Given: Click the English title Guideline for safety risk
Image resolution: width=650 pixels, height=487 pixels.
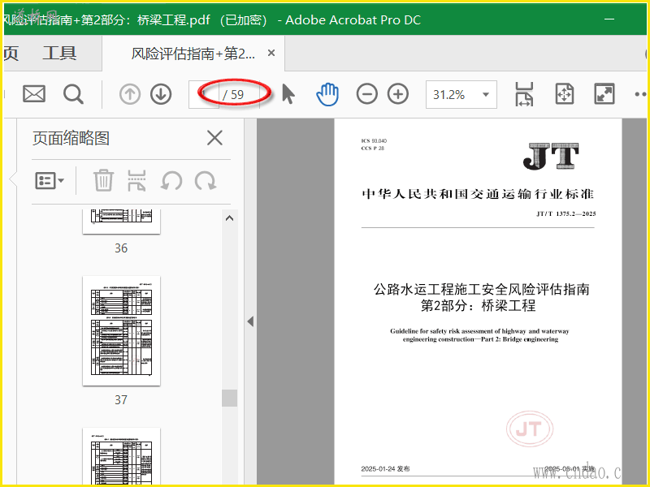Looking at the screenshot, I should pyautogui.click(x=479, y=335).
